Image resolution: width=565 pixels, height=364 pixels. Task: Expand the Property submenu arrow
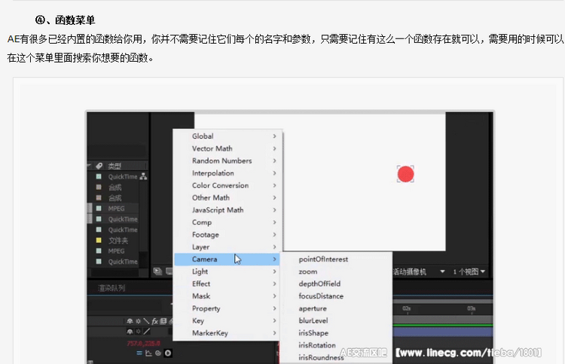[274, 308]
